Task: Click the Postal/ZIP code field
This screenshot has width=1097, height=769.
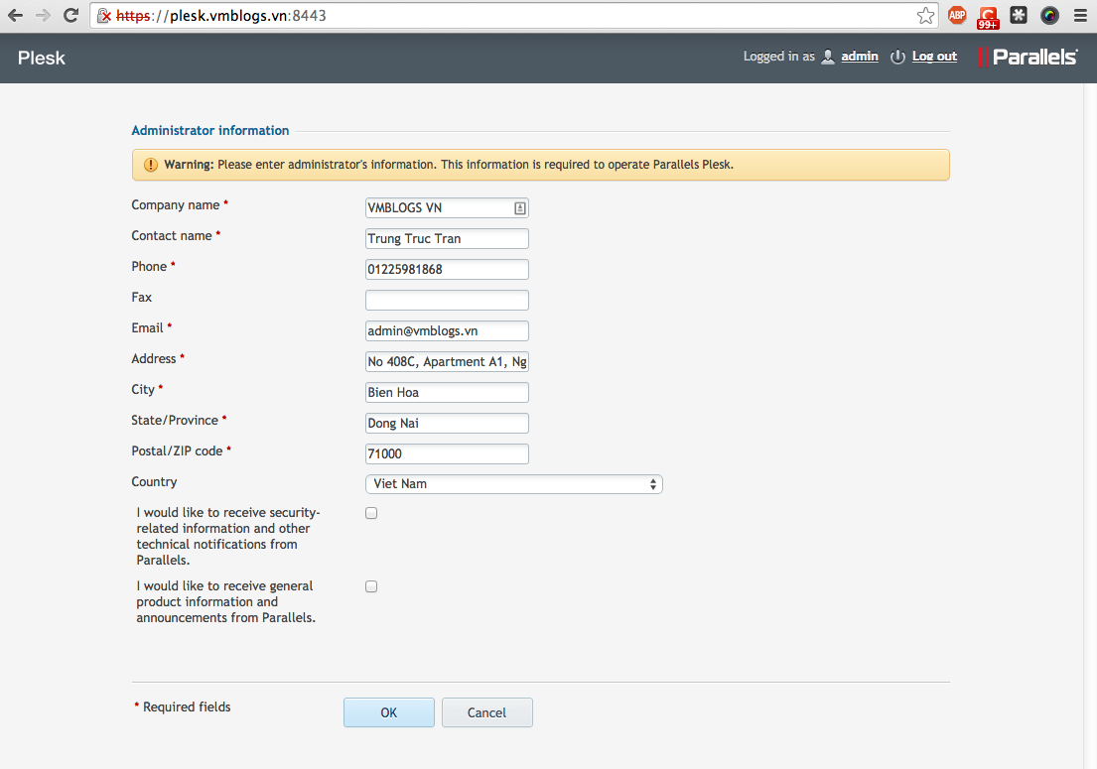Action: pyautogui.click(x=447, y=453)
